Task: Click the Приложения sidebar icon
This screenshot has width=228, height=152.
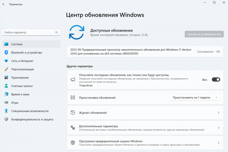Action: coord(6,77)
